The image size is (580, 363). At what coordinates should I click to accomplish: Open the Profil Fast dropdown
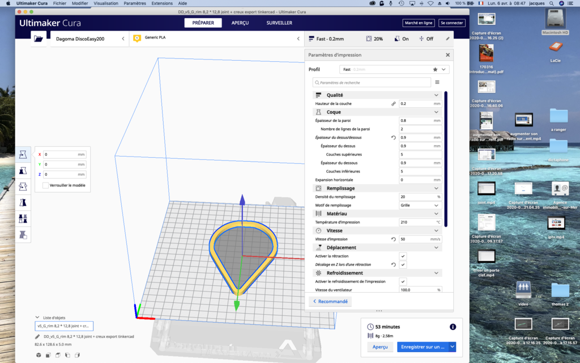(x=394, y=69)
